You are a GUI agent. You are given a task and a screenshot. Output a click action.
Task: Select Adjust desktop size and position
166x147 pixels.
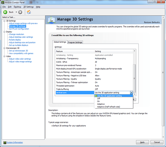(x=22, y=43)
